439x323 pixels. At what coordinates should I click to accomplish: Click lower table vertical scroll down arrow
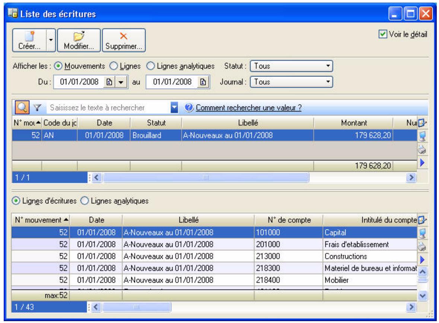coord(423,295)
